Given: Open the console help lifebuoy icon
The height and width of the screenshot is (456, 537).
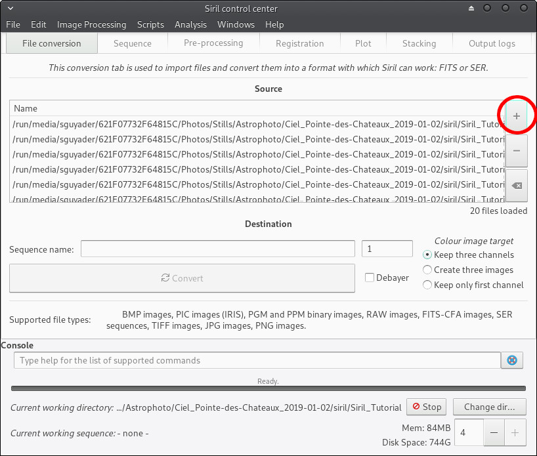Looking at the screenshot, I should click(512, 360).
